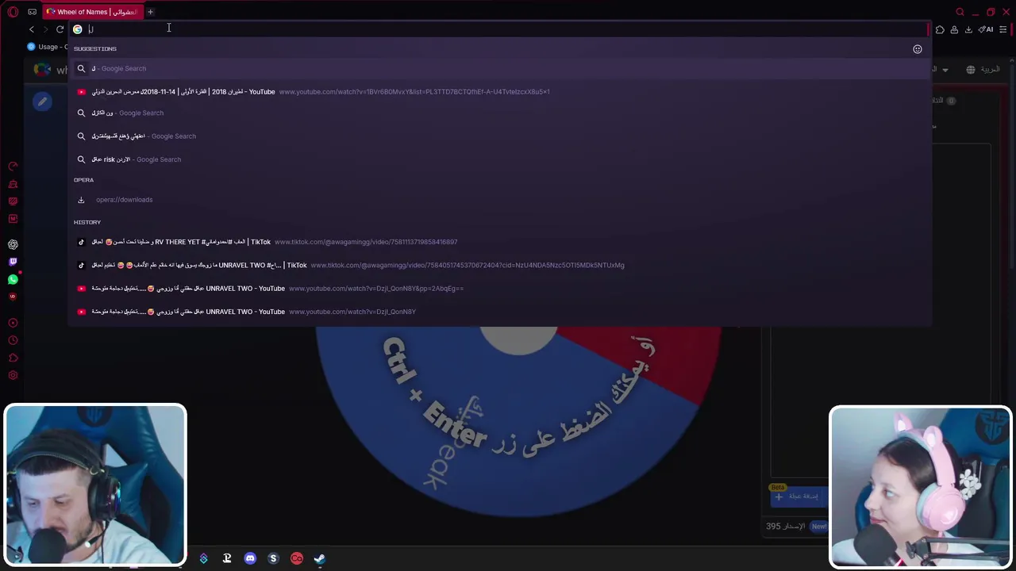
Task: Open the RV THERE YET TikTok history entry
Action: (500, 242)
